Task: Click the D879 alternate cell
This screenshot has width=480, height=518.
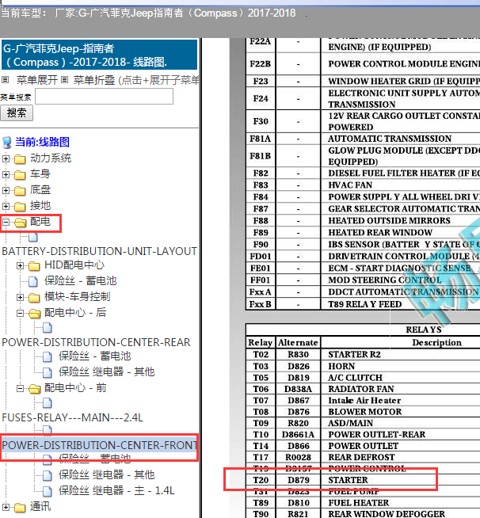Action: (x=299, y=480)
